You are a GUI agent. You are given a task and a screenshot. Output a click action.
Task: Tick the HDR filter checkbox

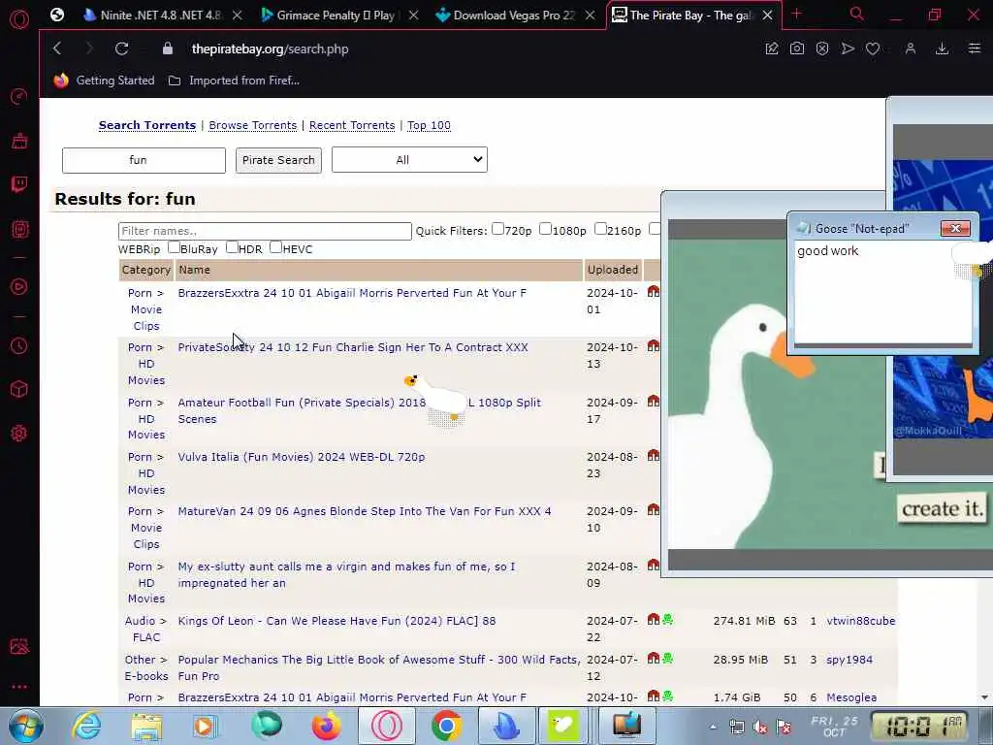pyautogui.click(x=232, y=247)
